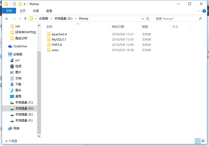This screenshot has height=146, width=209.
Task: Click date 2016/9/8 12:57
Action: [x=123, y=34]
